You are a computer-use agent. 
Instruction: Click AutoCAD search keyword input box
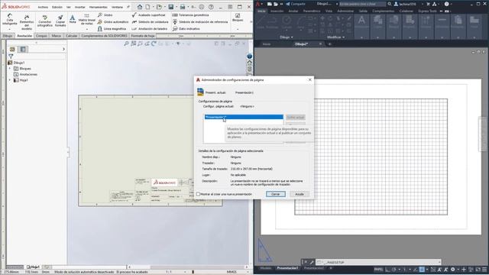(x=362, y=4)
